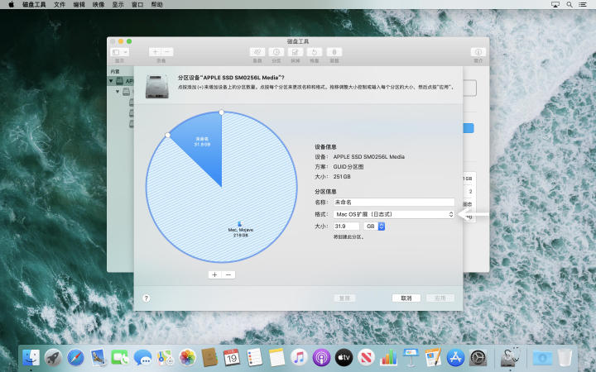The width and height of the screenshot is (596, 372).
Task: Open System Preferences from the Dock
Action: tap(478, 358)
